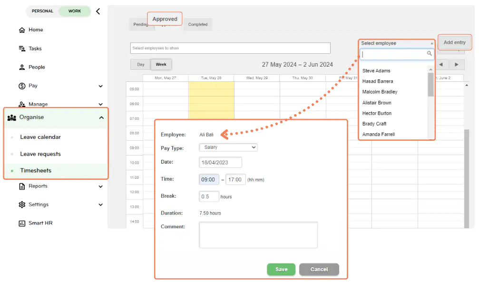The height and width of the screenshot is (283, 479).
Task: Click the employee list scrollbar thumb
Action: click(431, 85)
